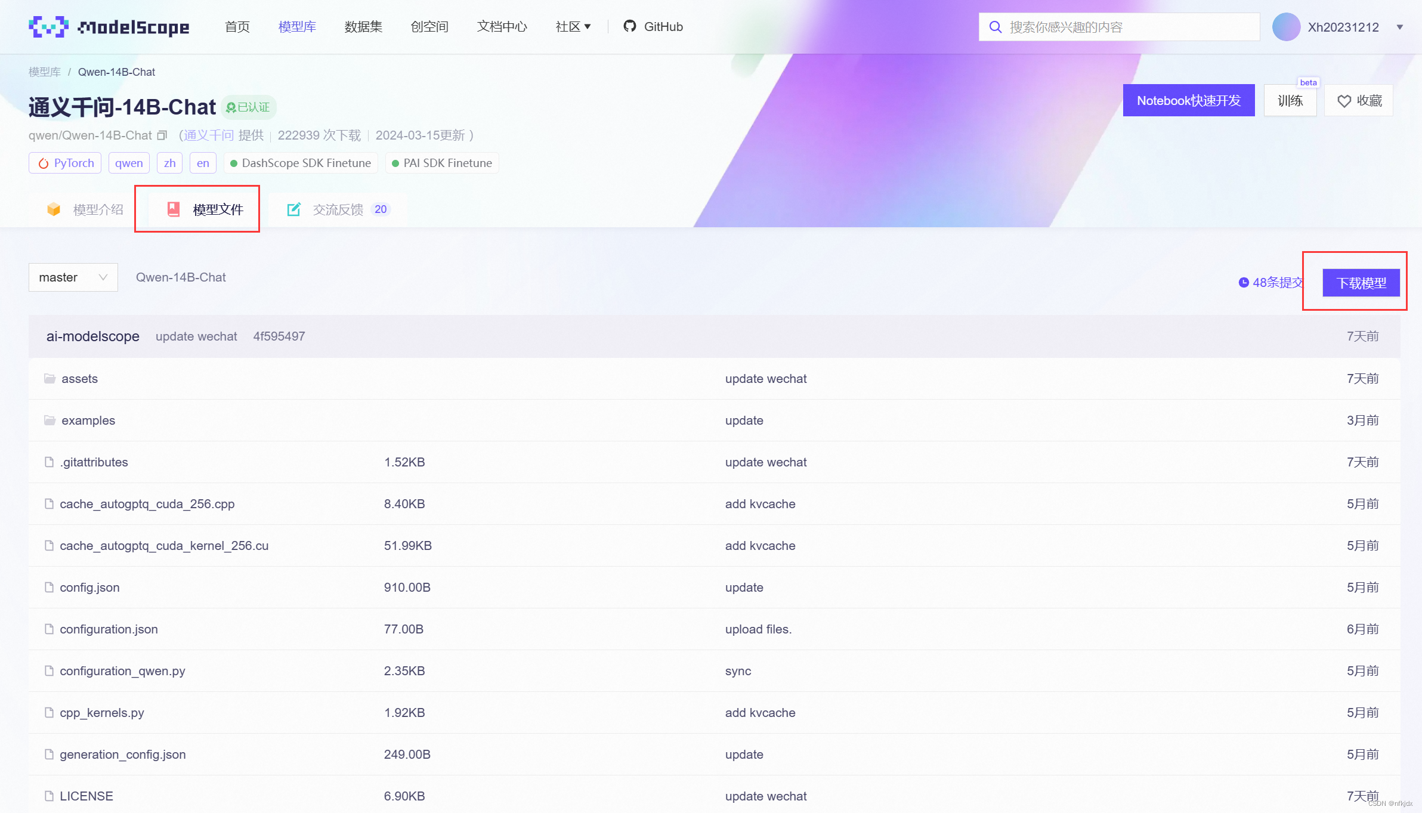Click the GitHub octocat icon

629,26
